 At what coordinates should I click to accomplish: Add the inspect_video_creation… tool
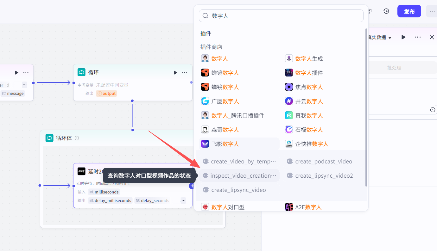(239, 175)
